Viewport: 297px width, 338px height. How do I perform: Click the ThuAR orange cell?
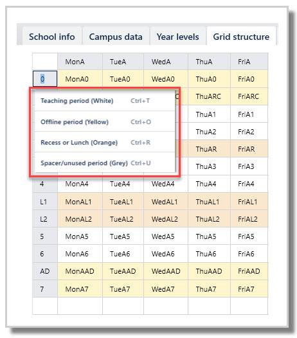(x=209, y=149)
